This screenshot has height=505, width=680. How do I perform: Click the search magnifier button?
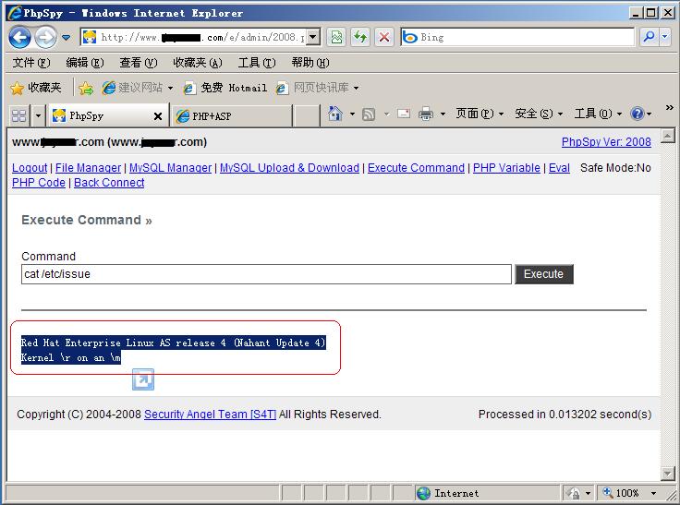[650, 37]
